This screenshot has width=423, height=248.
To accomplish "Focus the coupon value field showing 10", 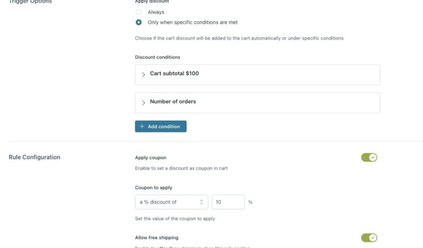I will [228, 202].
